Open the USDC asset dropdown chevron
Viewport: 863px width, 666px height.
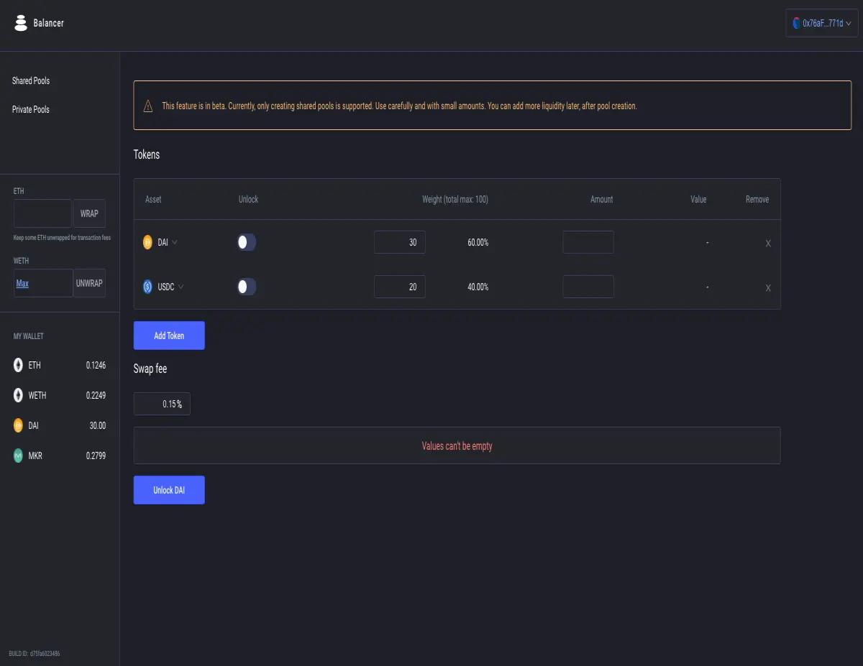(181, 287)
